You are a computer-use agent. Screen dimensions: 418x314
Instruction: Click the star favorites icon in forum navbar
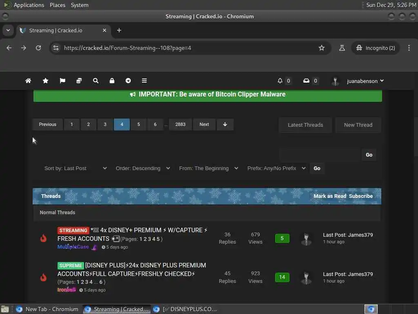point(45,81)
